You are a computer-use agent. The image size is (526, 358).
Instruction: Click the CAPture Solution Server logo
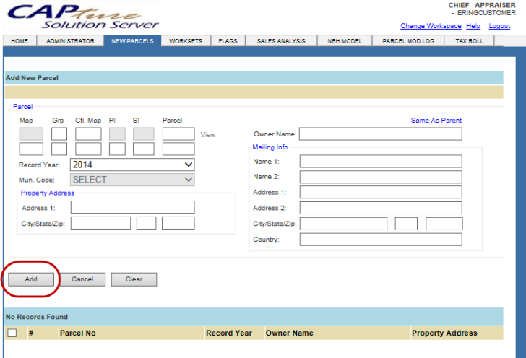(x=83, y=16)
